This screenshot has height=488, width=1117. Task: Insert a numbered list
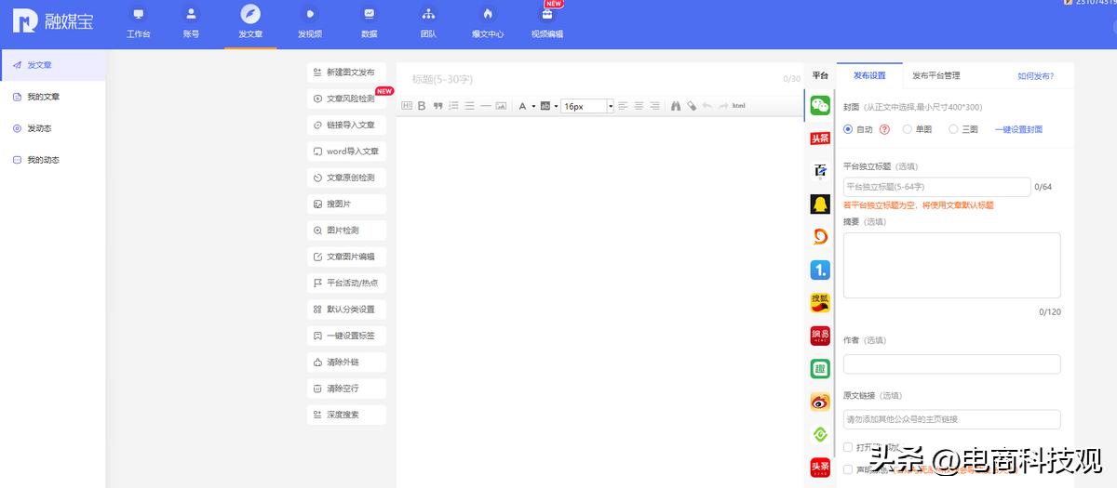[453, 106]
